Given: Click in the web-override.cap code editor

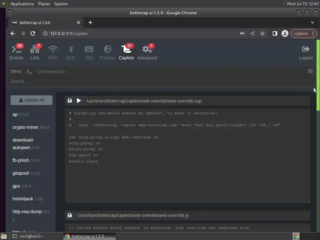Looking at the screenshot, I should (x=187, y=156).
